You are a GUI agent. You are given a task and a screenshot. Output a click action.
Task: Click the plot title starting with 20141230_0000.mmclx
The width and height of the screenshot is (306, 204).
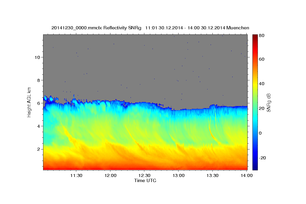150,28
